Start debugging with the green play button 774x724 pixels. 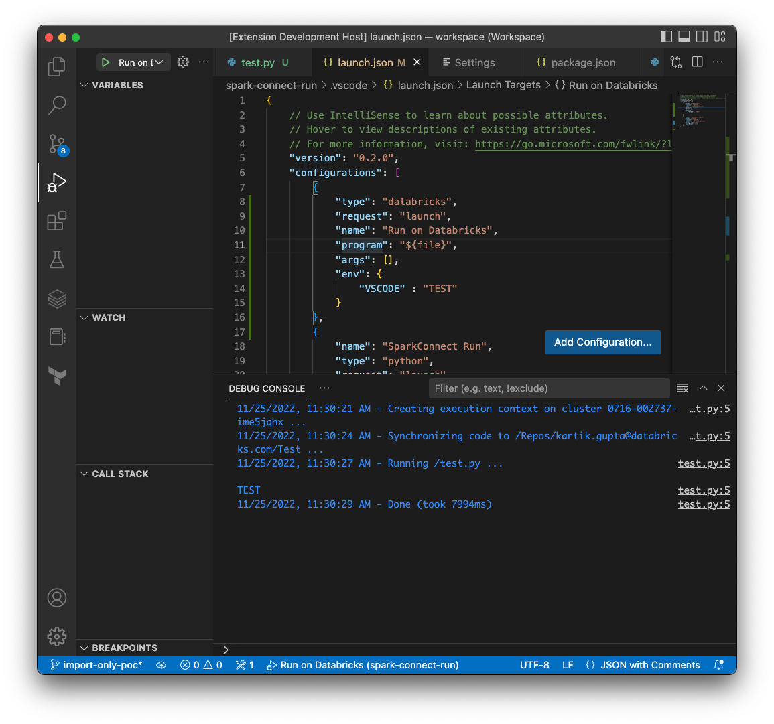pos(105,62)
